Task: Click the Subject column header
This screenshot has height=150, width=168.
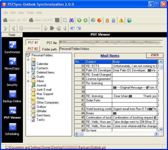Action: 99,62
